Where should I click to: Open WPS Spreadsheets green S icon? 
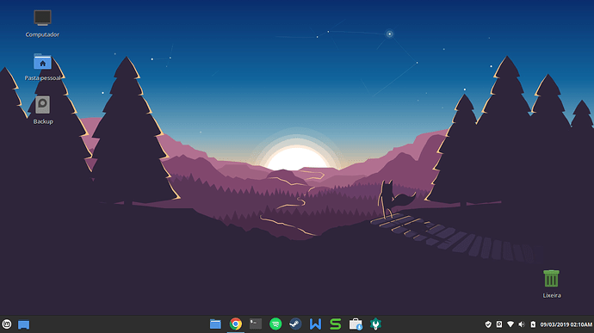click(x=335, y=324)
